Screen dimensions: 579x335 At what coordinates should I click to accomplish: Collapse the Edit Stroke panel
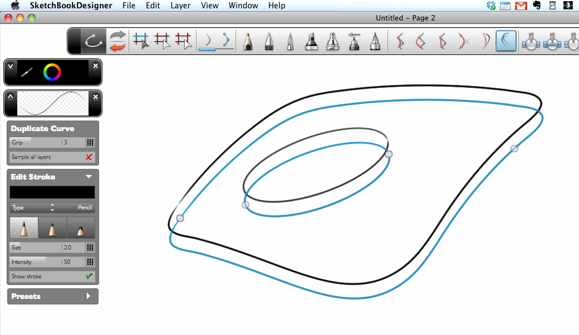coord(88,177)
